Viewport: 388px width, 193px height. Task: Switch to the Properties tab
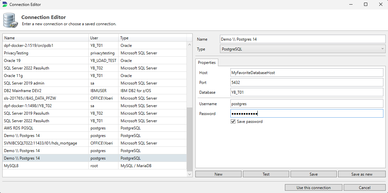(206, 63)
